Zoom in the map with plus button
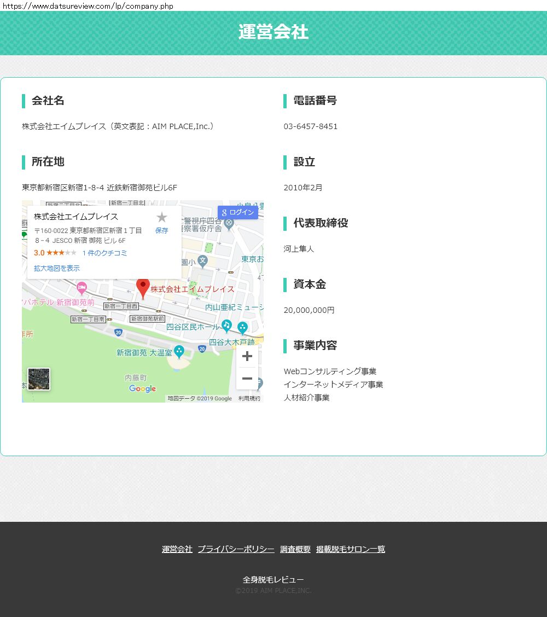This screenshot has width=547, height=617. coord(247,356)
